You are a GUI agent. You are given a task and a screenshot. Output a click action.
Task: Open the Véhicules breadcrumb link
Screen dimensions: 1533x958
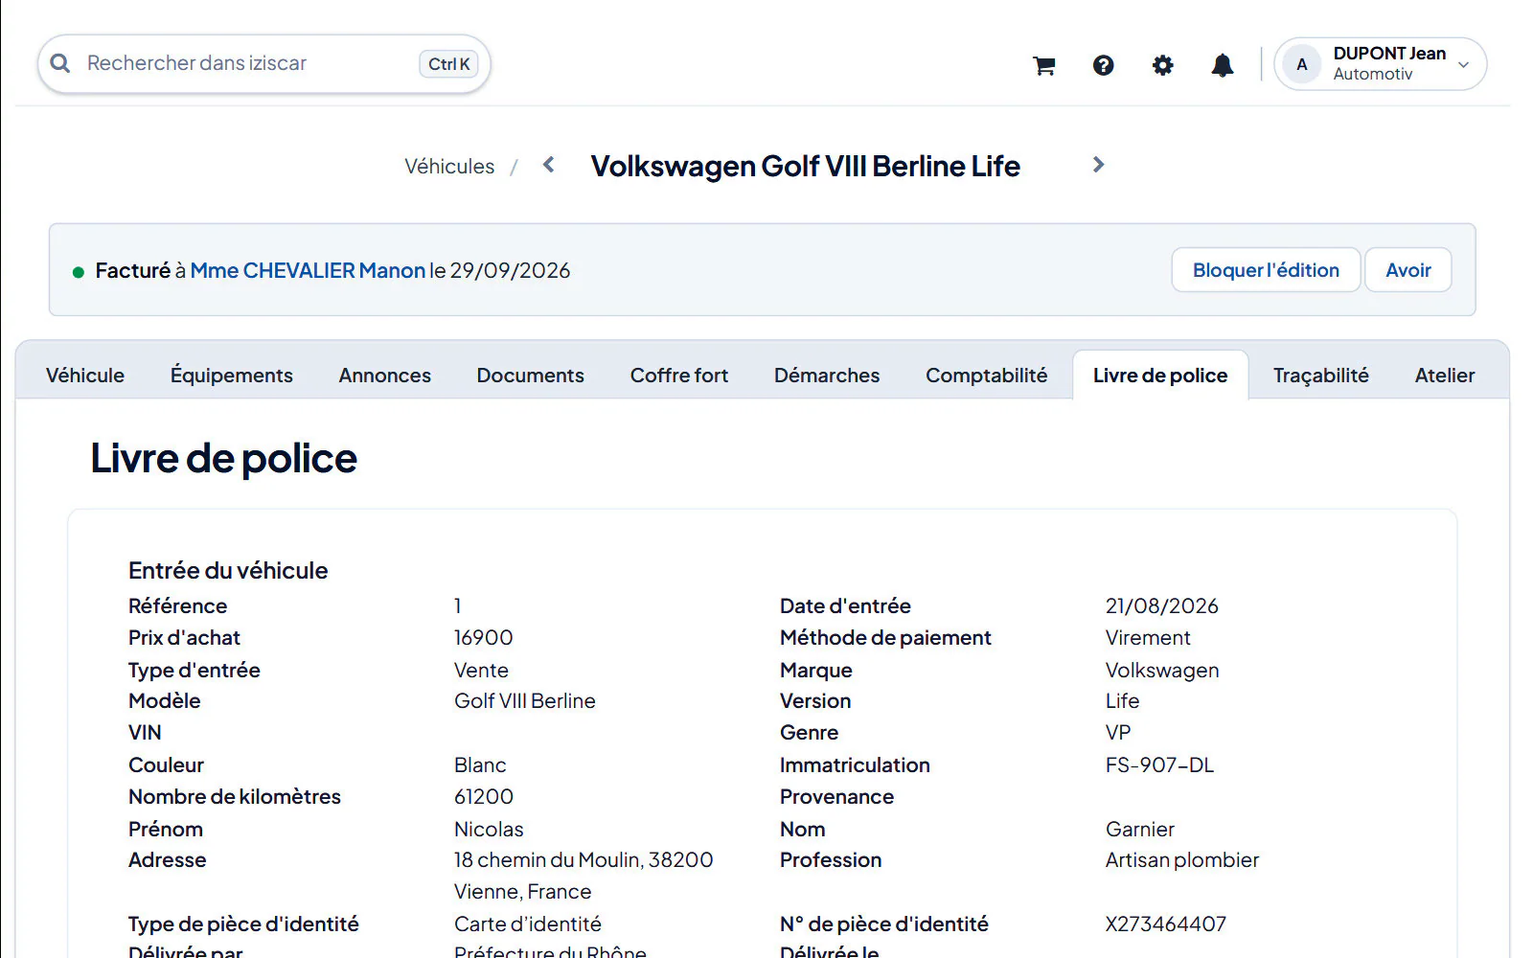[449, 167]
